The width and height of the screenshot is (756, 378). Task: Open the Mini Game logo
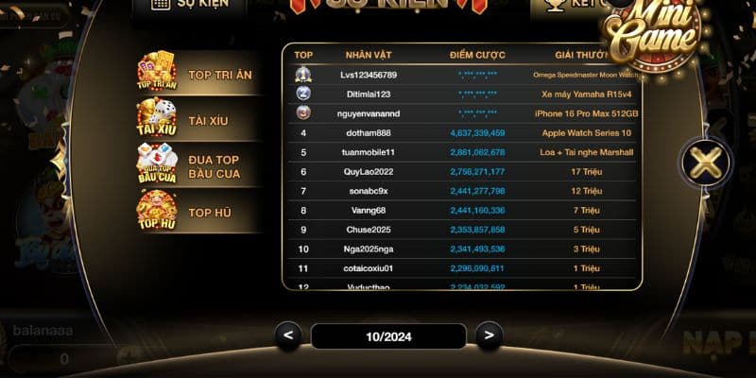[654, 34]
